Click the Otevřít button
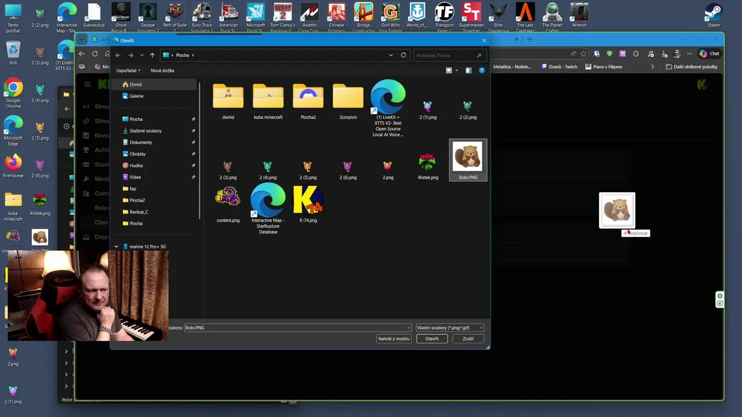Image resolution: width=742 pixels, height=417 pixels. click(432, 339)
